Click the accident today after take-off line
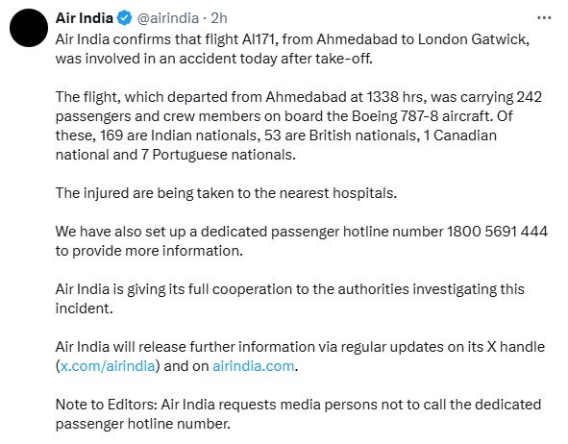568x444 pixels. (x=213, y=59)
